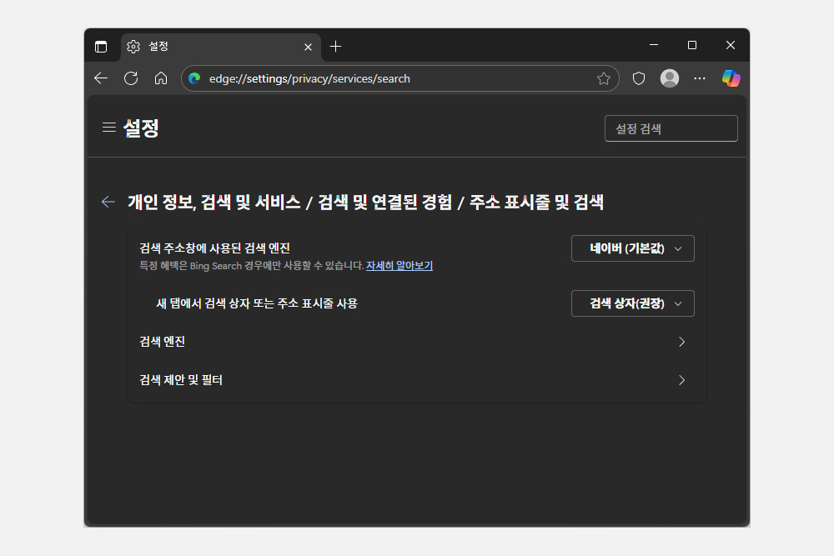The width and height of the screenshot is (834, 556).
Task: Select the 설정 browser tab
Action: tap(221, 47)
